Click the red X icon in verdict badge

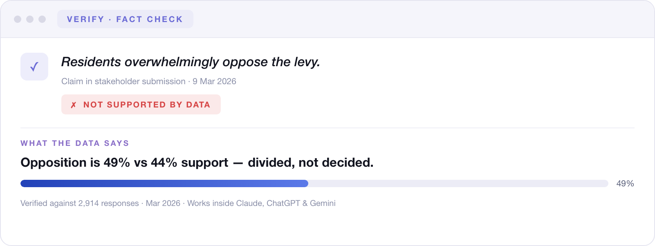[x=74, y=105]
